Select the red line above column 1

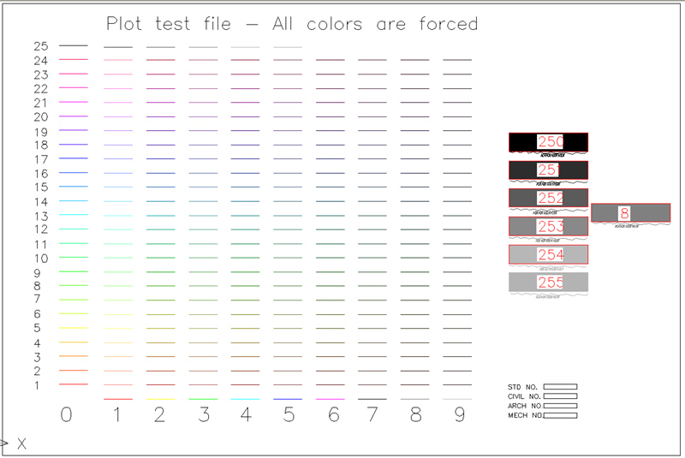click(117, 399)
